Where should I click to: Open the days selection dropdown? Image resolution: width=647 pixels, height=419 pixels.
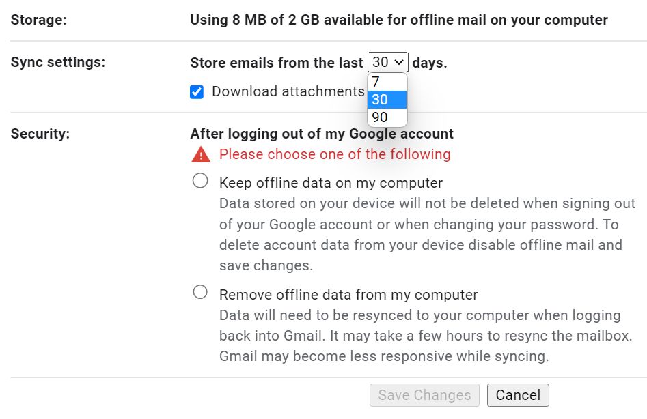click(x=387, y=61)
